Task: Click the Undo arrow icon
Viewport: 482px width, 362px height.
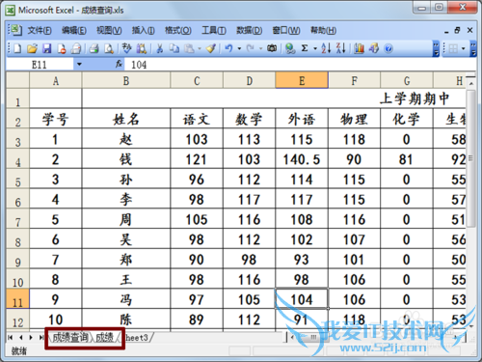Action: 228,48
